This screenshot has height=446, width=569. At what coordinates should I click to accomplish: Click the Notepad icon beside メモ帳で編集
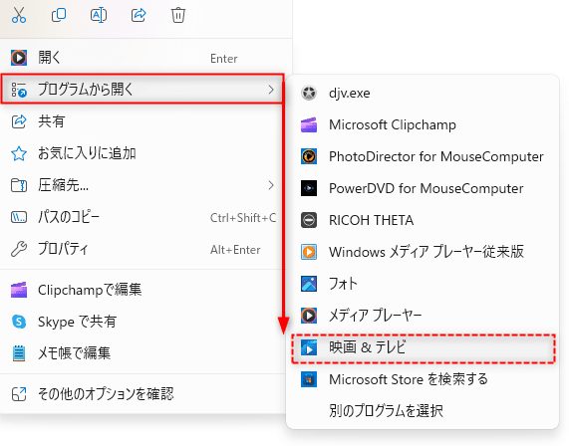point(19,353)
